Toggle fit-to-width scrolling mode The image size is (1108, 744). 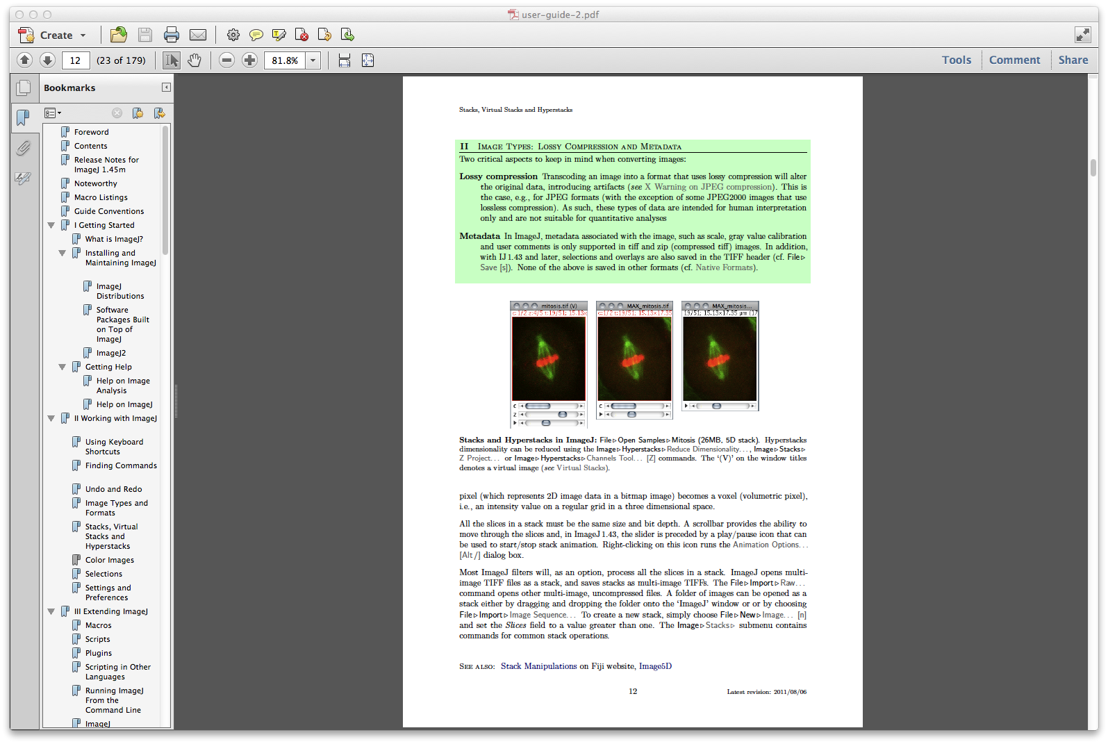click(x=344, y=60)
